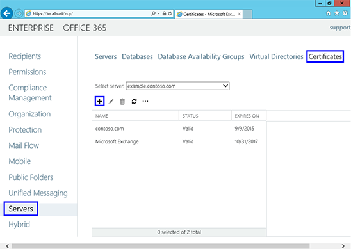Open the browser Home icon
351x249 pixels.
[329, 13]
